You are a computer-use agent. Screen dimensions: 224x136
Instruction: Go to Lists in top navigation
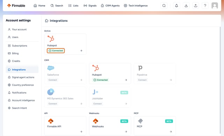(x=73, y=6)
